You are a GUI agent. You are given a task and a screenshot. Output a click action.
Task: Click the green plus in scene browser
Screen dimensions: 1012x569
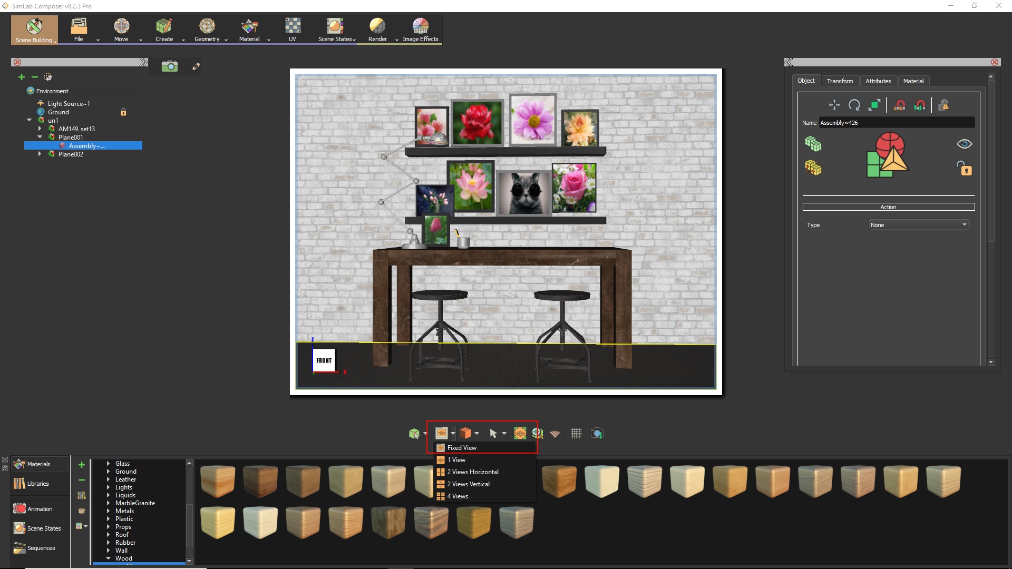[22, 77]
